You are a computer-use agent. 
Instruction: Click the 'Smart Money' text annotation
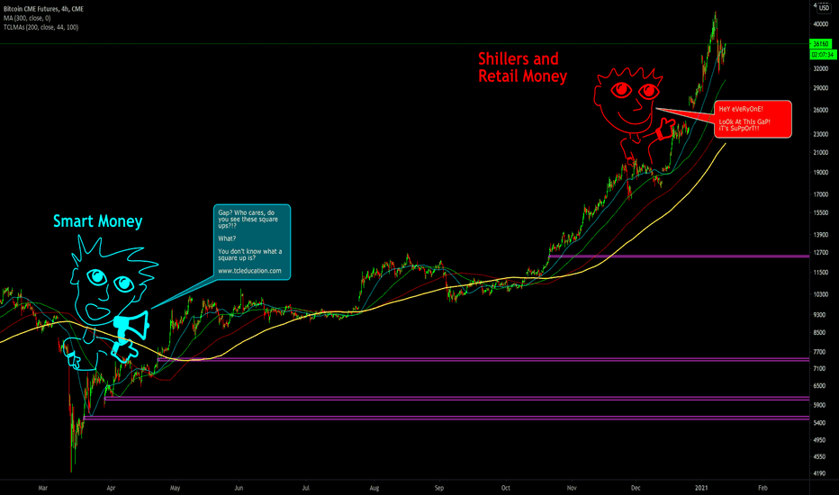click(97, 221)
